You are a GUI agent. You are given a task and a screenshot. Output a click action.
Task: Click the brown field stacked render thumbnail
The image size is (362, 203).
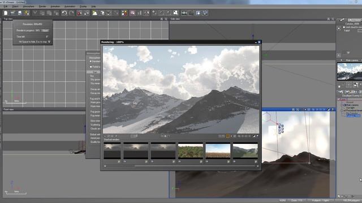pyautogui.click(x=218, y=151)
